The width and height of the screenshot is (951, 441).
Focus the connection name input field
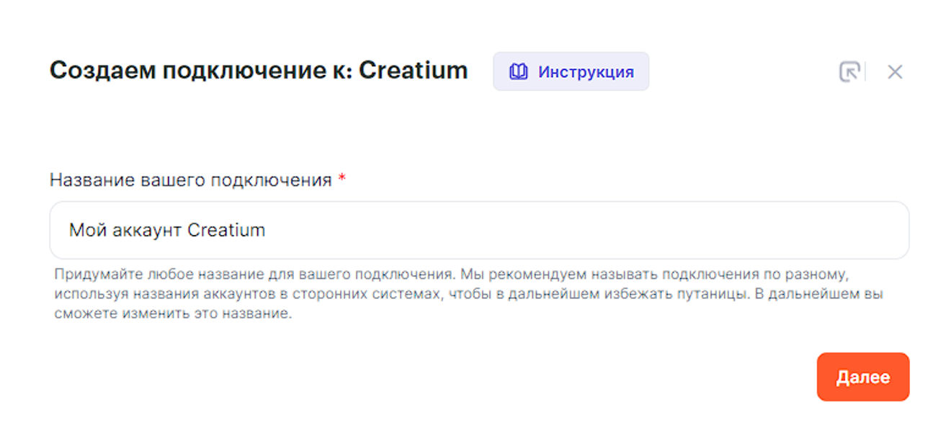[x=479, y=231]
